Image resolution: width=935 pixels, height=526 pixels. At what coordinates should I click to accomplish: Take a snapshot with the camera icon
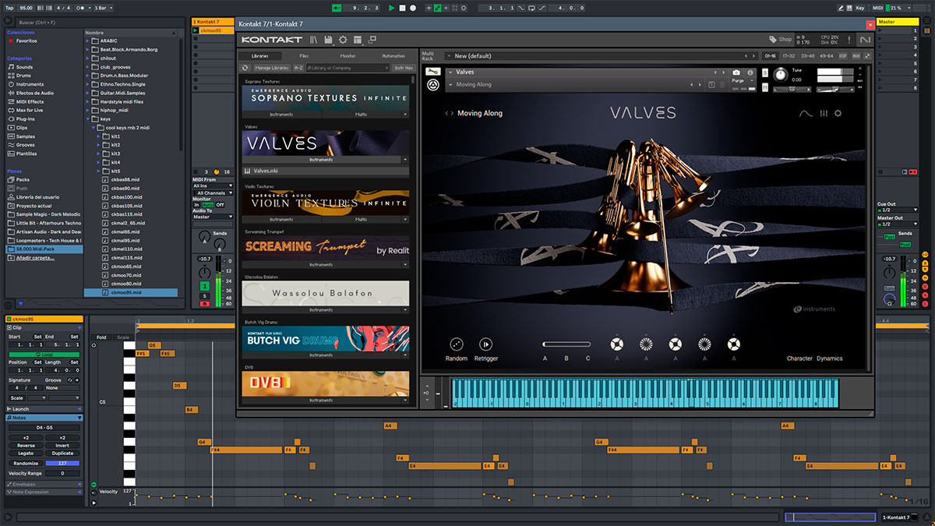pos(736,72)
